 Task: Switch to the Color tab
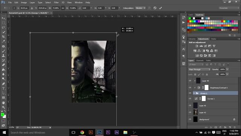(x=191, y=15)
